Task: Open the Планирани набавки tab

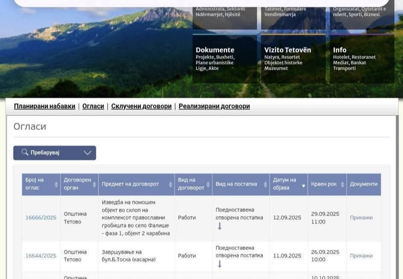Action: pyautogui.click(x=44, y=106)
